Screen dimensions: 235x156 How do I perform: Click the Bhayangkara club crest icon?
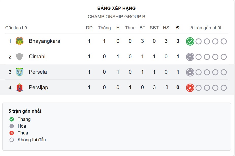coord(19,41)
